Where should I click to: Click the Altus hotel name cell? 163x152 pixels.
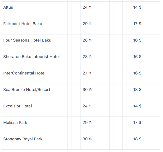click(8, 7)
